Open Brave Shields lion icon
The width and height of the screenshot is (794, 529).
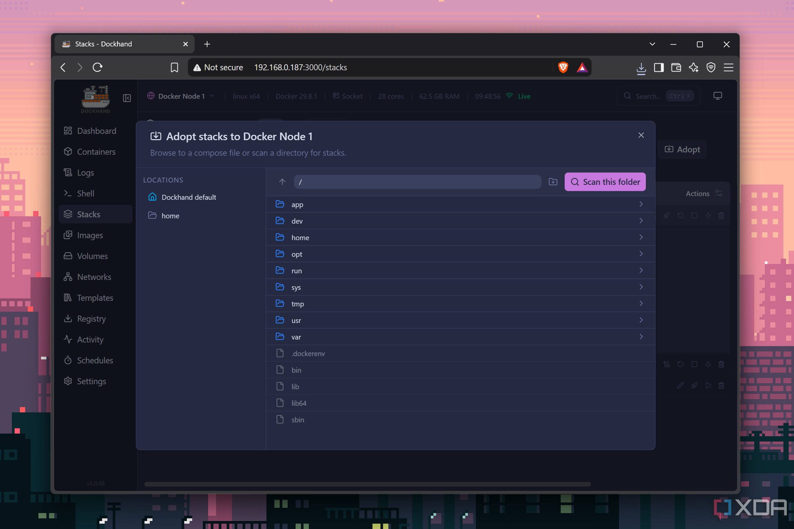563,68
